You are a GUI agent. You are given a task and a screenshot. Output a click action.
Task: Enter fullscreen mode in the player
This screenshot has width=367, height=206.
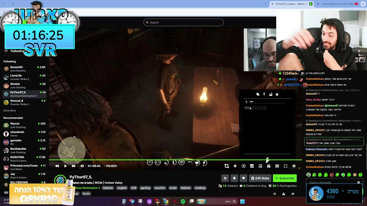pyautogui.click(x=286, y=166)
